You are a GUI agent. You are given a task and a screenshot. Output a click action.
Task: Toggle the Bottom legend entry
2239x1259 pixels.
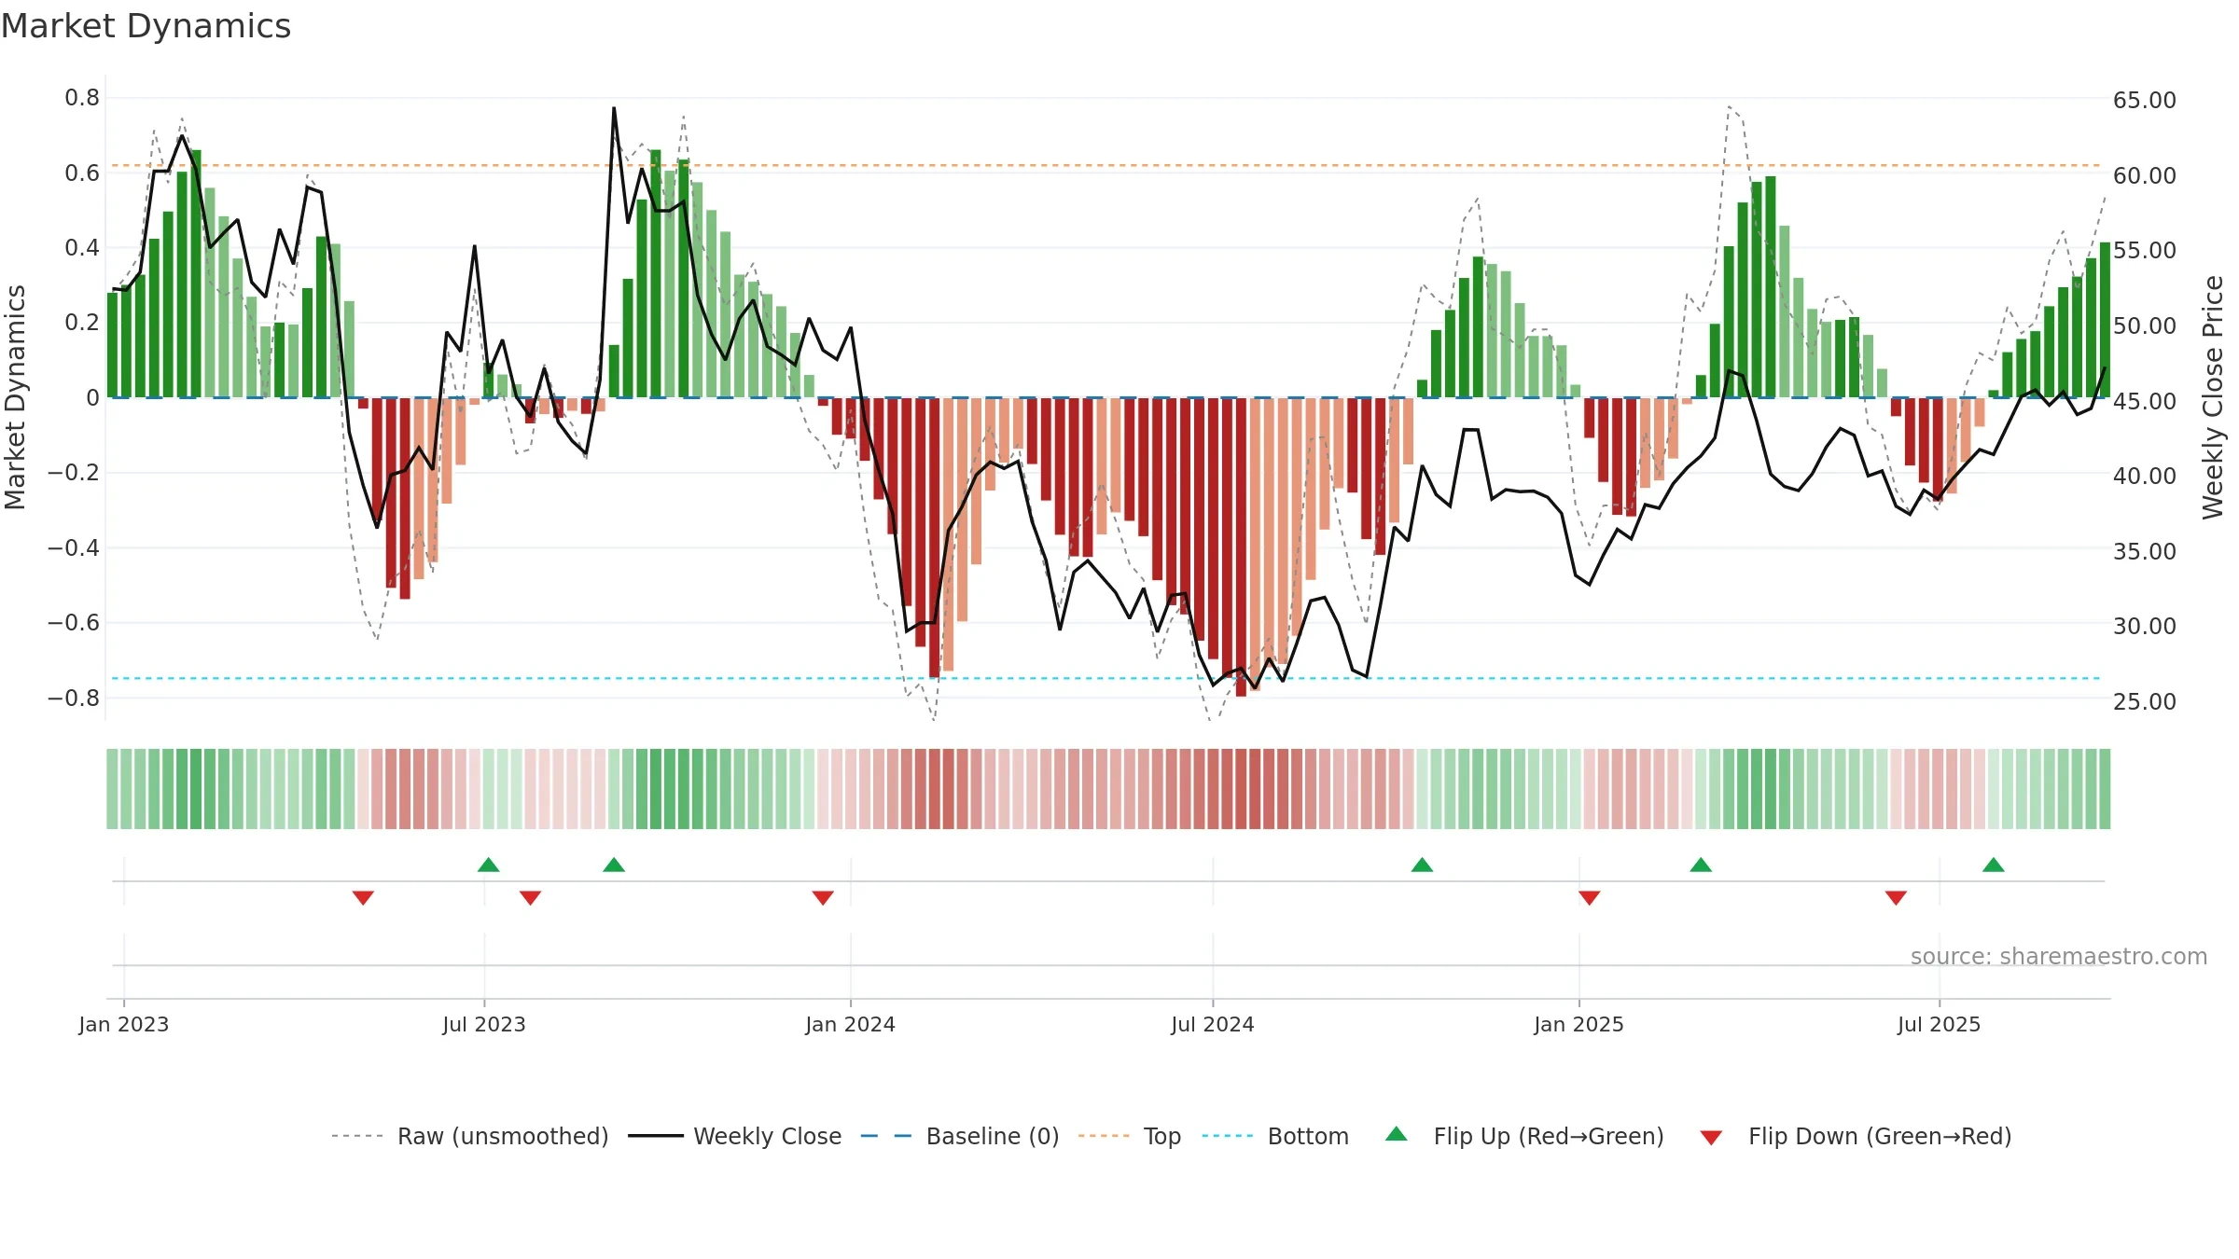(1275, 1136)
